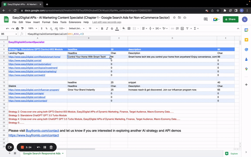
Task: Open the zoom 100% dropdown
Action: pos(33,28)
